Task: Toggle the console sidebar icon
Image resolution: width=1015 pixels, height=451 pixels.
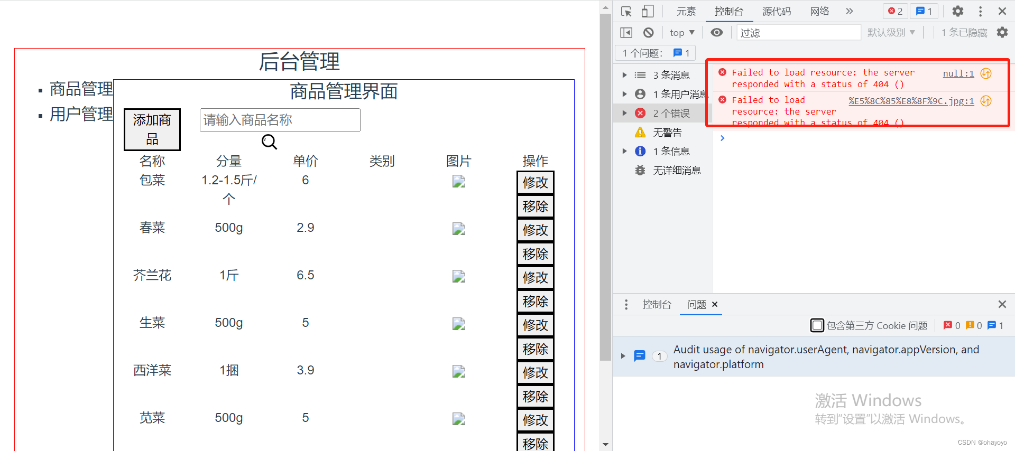Action: coord(626,33)
